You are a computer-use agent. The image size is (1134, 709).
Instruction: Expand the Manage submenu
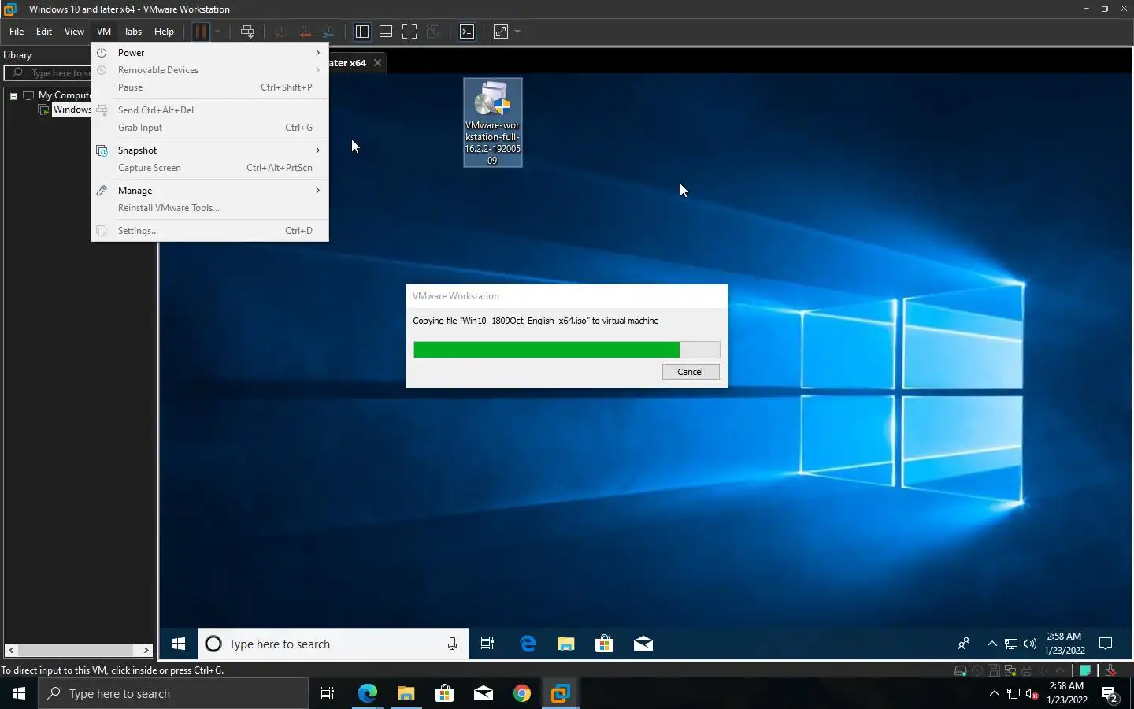pos(209,191)
